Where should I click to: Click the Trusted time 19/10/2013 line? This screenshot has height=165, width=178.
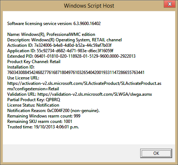coord(43,127)
